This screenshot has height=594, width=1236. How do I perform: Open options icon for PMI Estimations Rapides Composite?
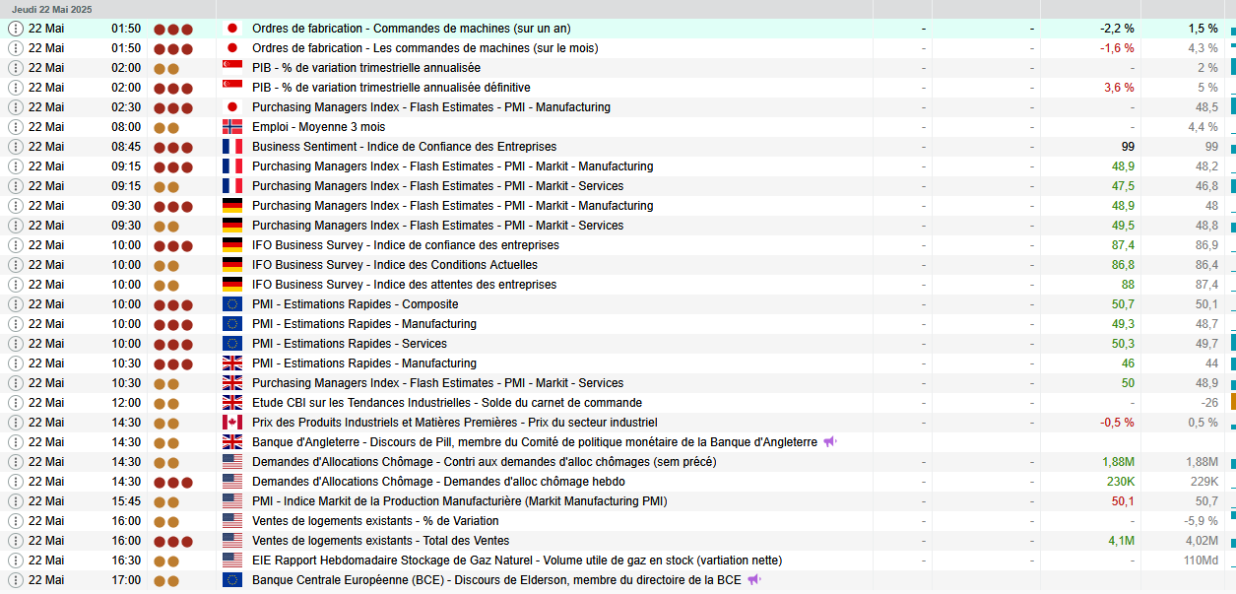tap(15, 304)
